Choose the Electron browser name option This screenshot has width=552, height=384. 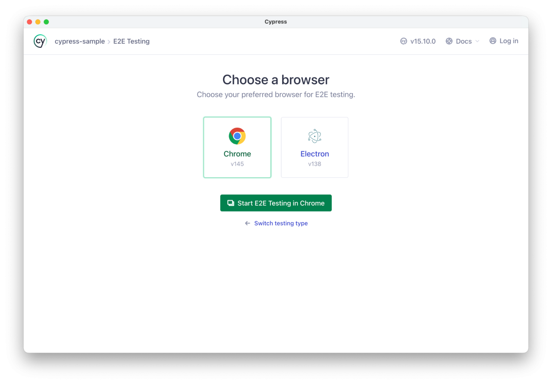coord(315,154)
